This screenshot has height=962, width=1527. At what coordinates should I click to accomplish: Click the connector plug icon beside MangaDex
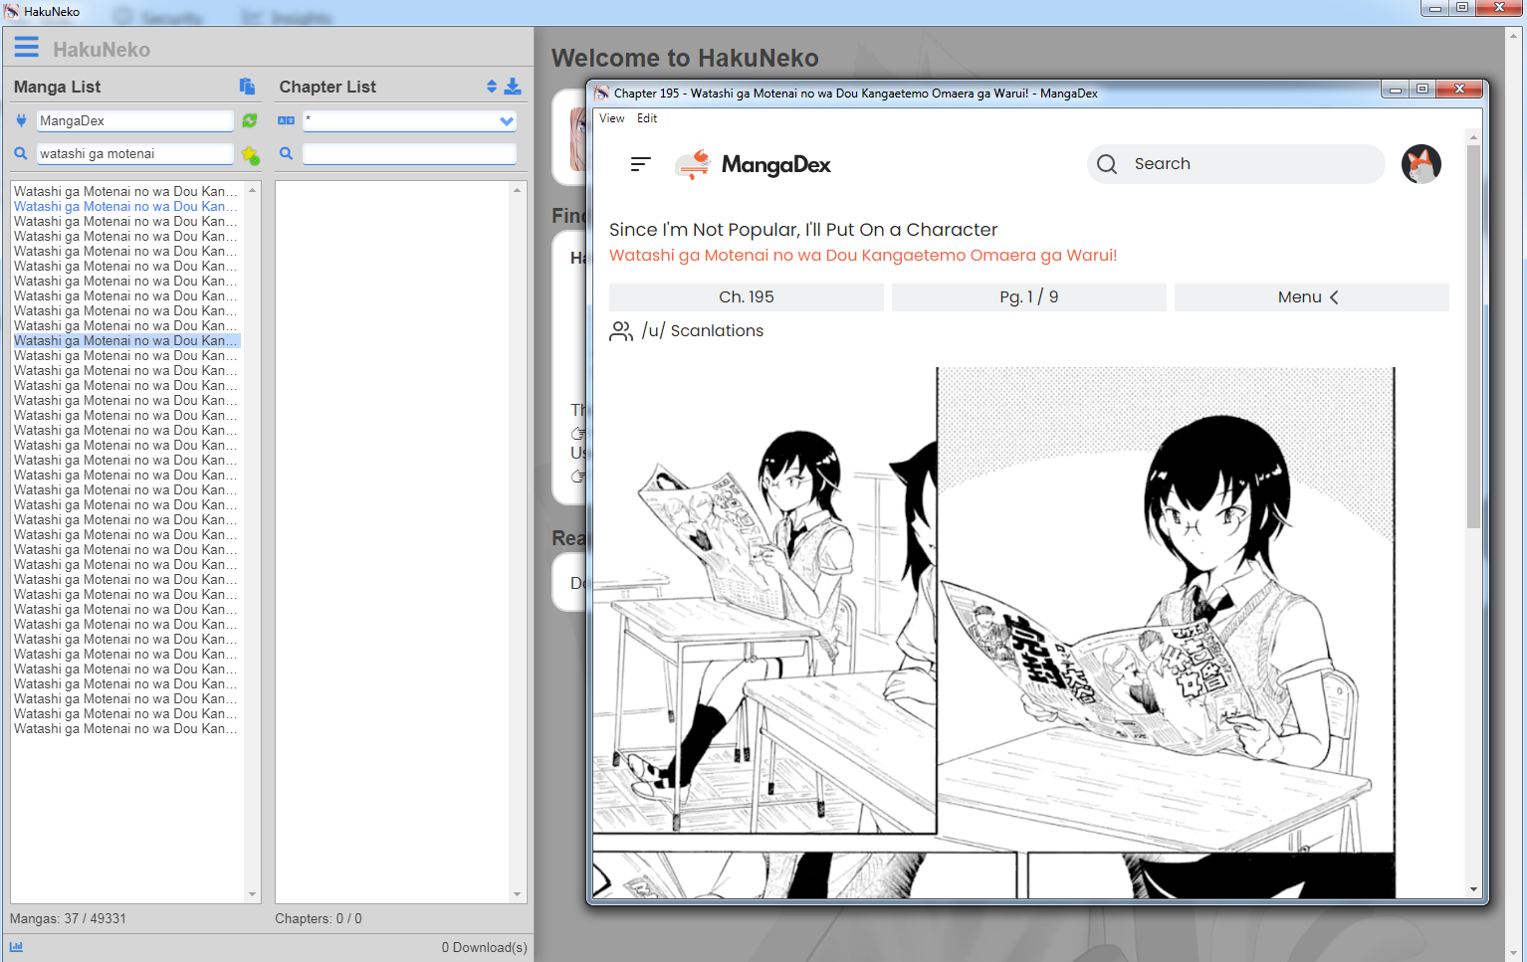tap(21, 120)
